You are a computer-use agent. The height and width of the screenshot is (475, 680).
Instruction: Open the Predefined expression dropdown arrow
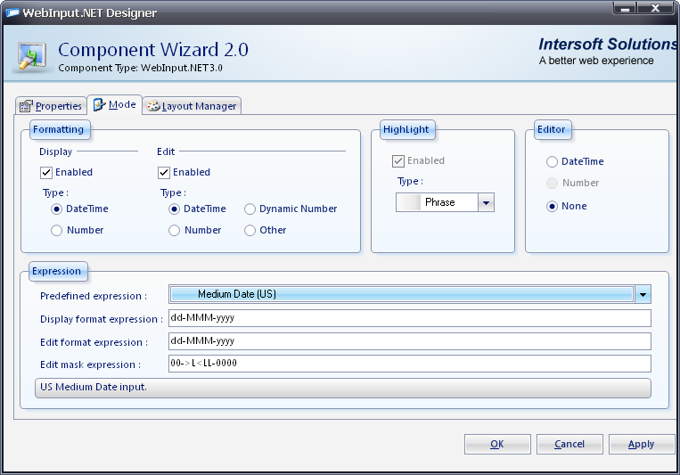pyautogui.click(x=643, y=295)
